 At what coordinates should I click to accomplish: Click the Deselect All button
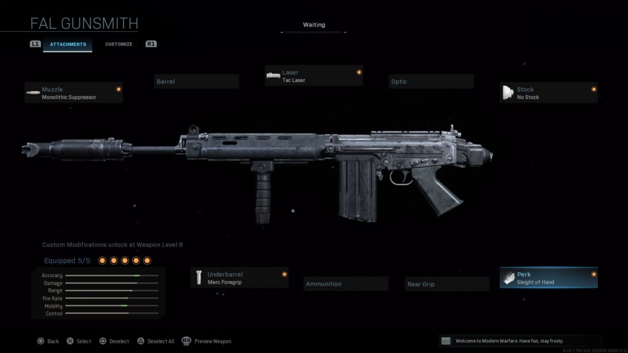click(x=156, y=341)
